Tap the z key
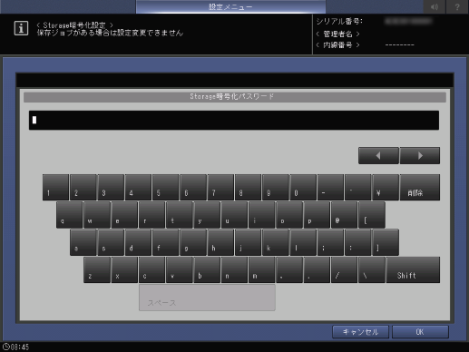 (97, 270)
